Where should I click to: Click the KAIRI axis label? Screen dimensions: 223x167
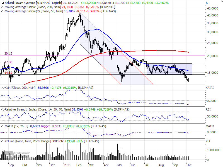coord(210,88)
